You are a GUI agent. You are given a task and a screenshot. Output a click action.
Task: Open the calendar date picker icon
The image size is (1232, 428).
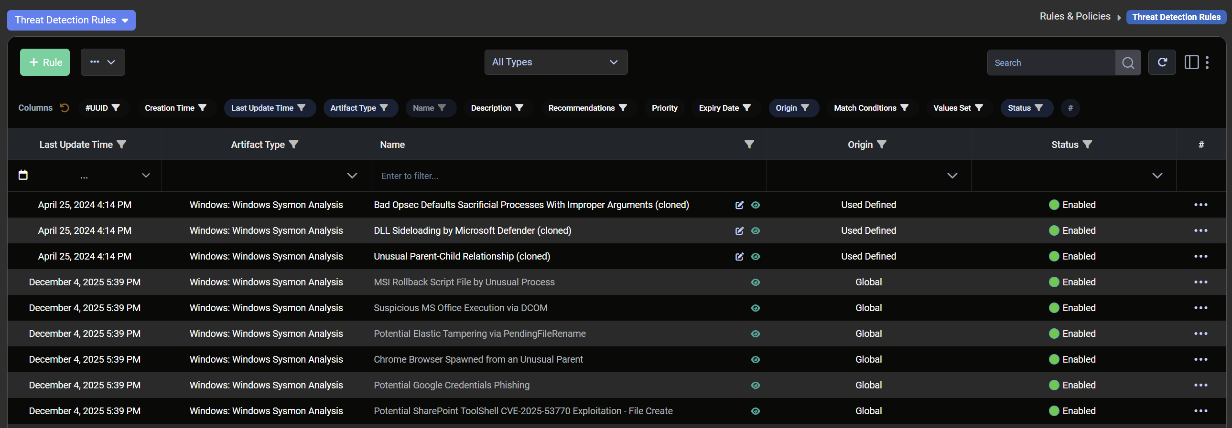coord(23,175)
